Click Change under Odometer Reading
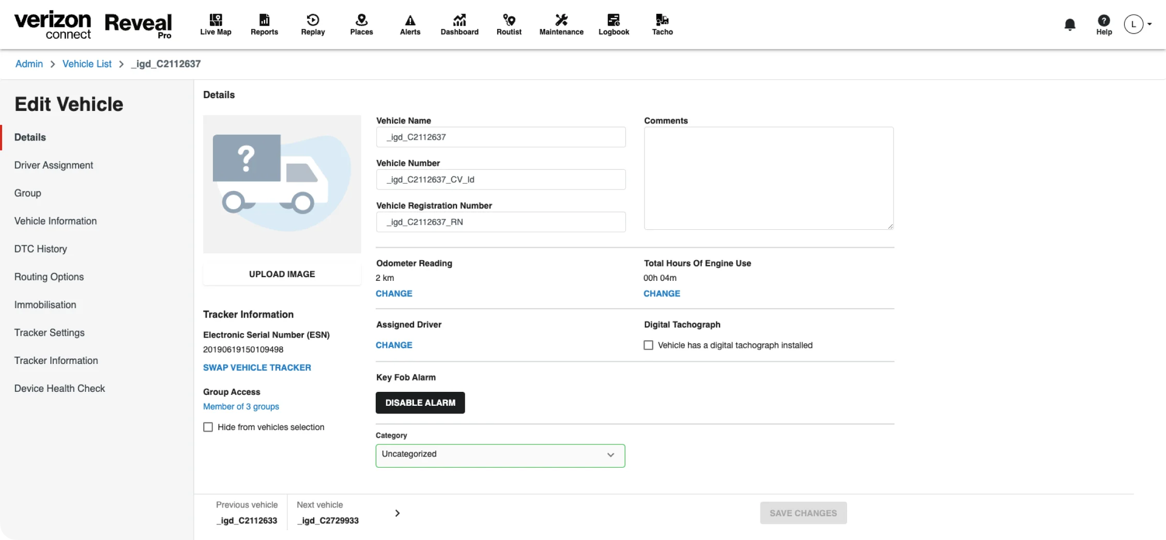Viewport: 1166px width, 540px height. pyautogui.click(x=394, y=293)
